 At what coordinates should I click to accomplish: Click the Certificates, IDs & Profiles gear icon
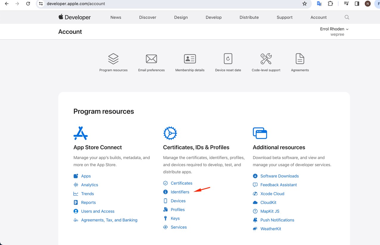[x=170, y=133]
